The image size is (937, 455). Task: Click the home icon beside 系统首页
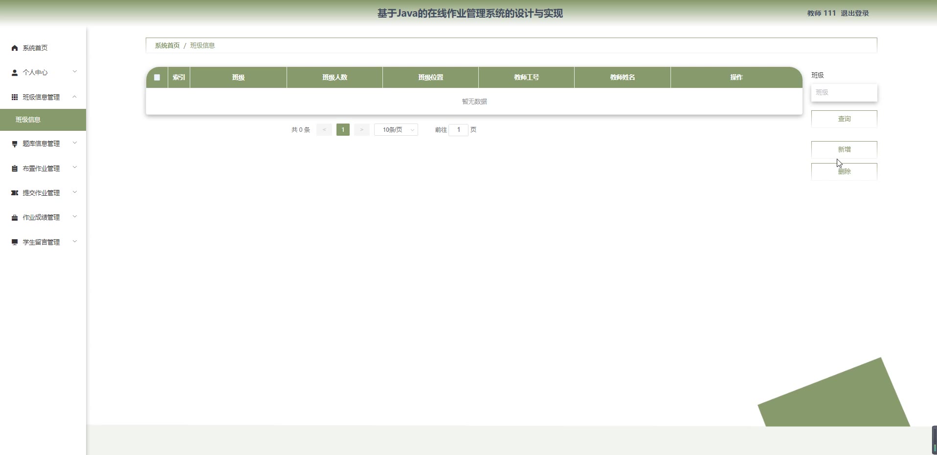point(15,48)
